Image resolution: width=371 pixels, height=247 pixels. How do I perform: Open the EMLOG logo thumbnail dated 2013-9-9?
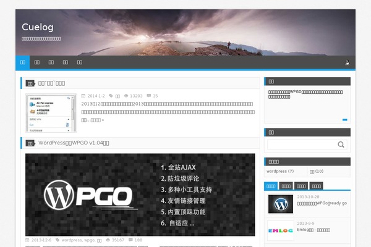pyautogui.click(x=281, y=230)
